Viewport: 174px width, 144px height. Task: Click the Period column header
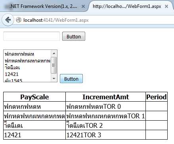(x=157, y=97)
